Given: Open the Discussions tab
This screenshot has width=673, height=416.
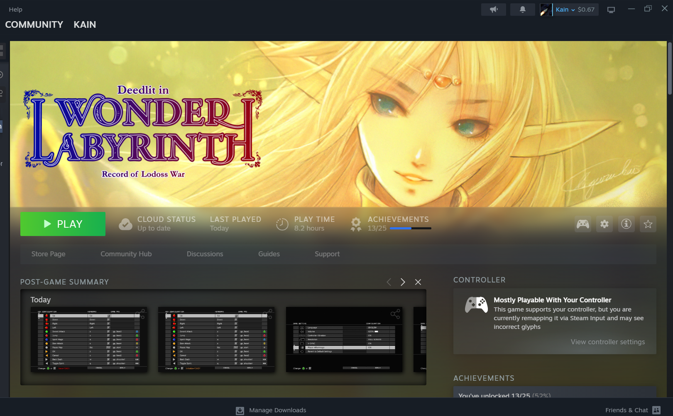Looking at the screenshot, I should click(x=205, y=254).
